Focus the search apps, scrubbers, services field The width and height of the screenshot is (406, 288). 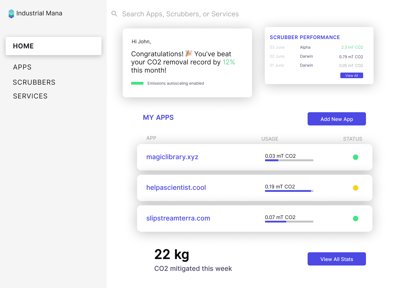[x=180, y=14]
